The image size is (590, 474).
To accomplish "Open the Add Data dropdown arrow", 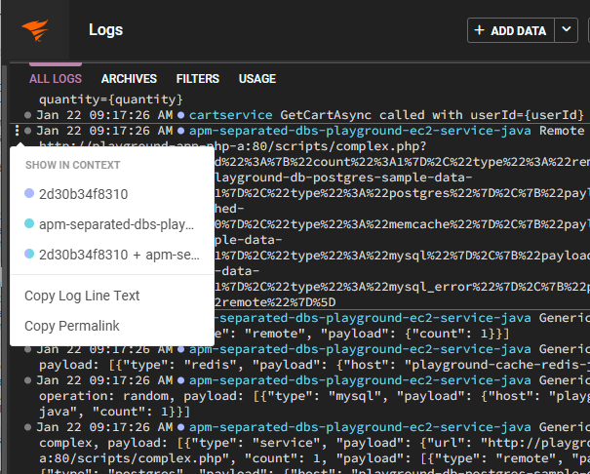I will click(567, 30).
